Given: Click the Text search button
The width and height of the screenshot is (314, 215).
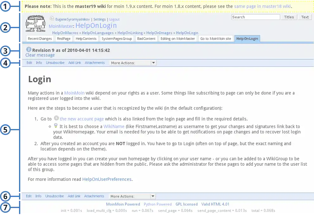Looking at the screenshot, I should coord(305,17).
